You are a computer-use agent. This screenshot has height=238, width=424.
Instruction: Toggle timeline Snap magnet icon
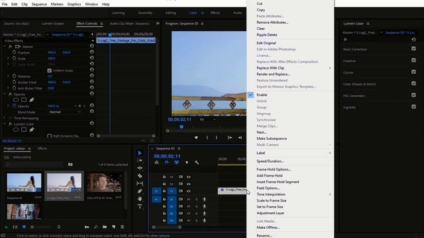coord(166,163)
